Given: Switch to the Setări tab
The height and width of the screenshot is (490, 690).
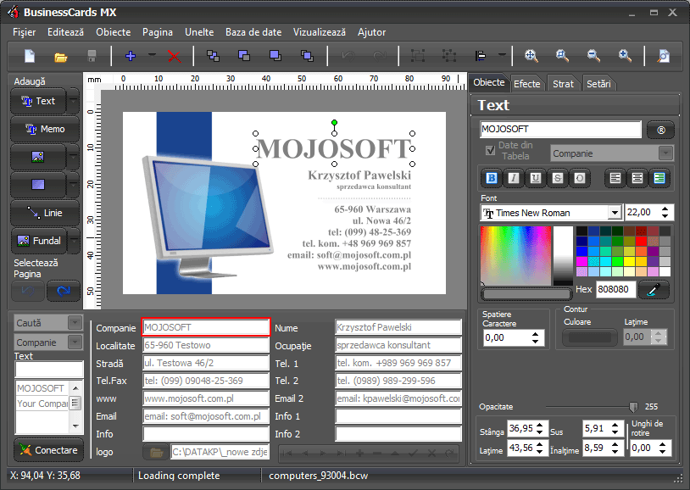Looking at the screenshot, I should coord(598,84).
